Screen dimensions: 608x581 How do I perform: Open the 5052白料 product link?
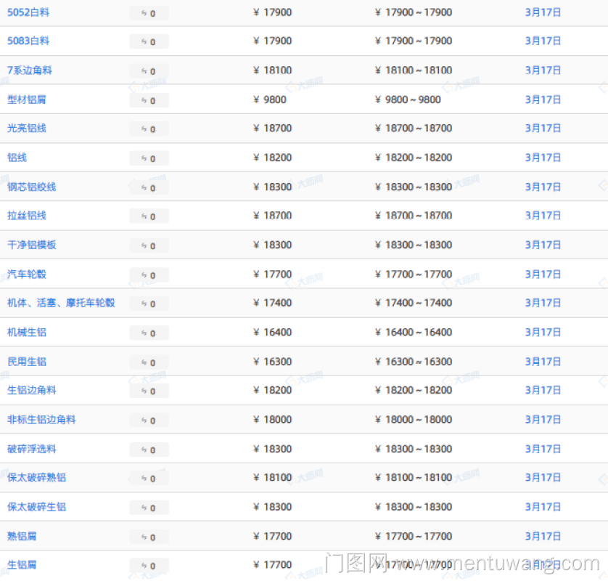pyautogui.click(x=28, y=12)
